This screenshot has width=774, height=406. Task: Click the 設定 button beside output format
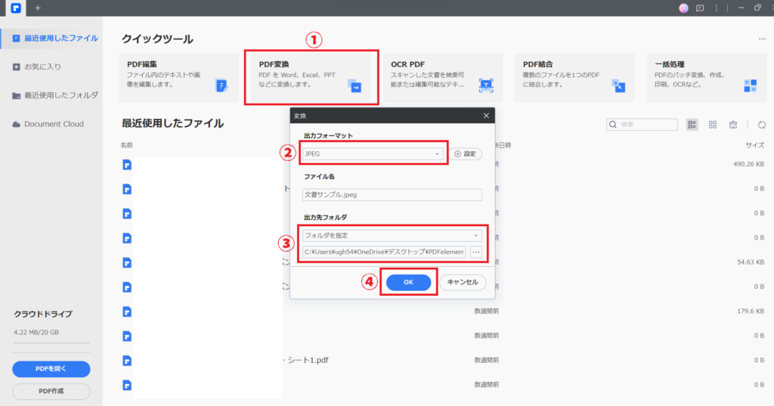coord(466,153)
